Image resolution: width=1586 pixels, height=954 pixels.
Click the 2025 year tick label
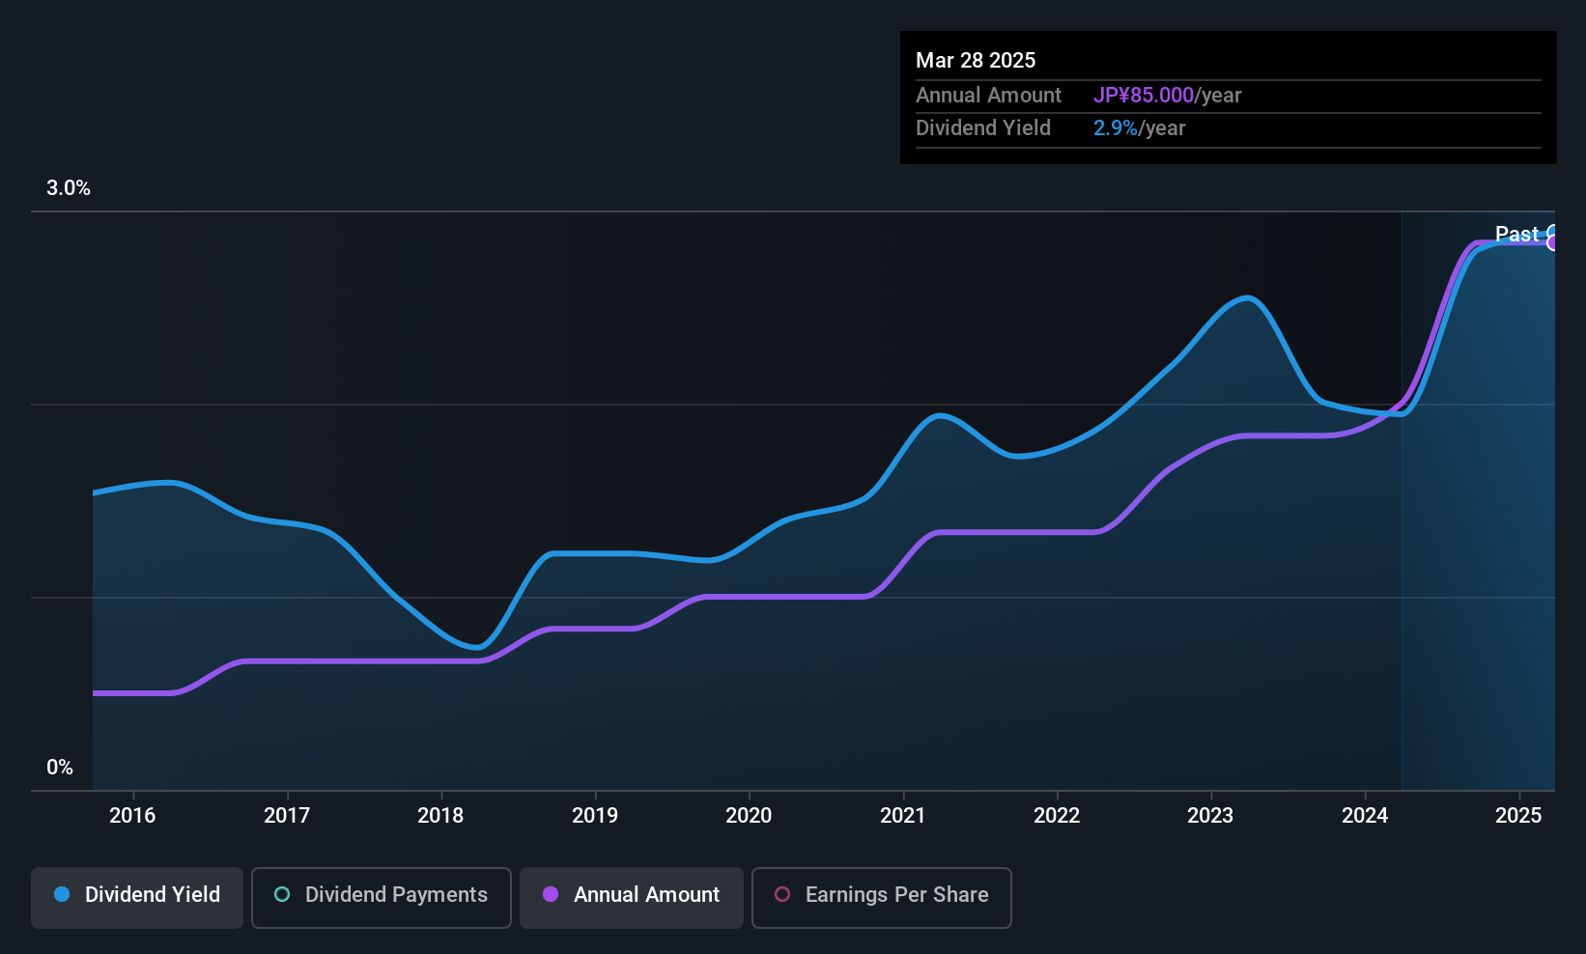[x=1518, y=816]
